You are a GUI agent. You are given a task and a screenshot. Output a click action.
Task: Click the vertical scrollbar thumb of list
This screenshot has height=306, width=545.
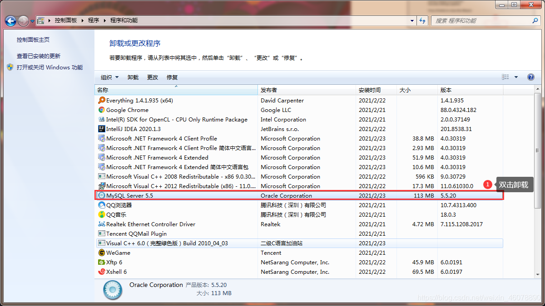(537, 150)
